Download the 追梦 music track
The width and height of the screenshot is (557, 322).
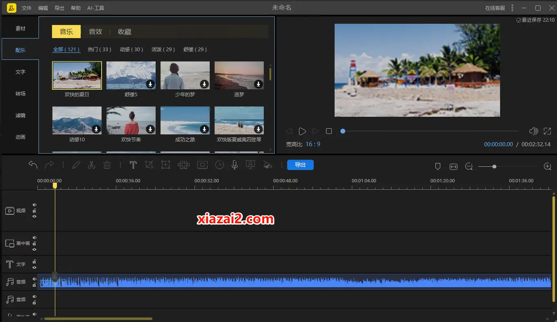(258, 84)
